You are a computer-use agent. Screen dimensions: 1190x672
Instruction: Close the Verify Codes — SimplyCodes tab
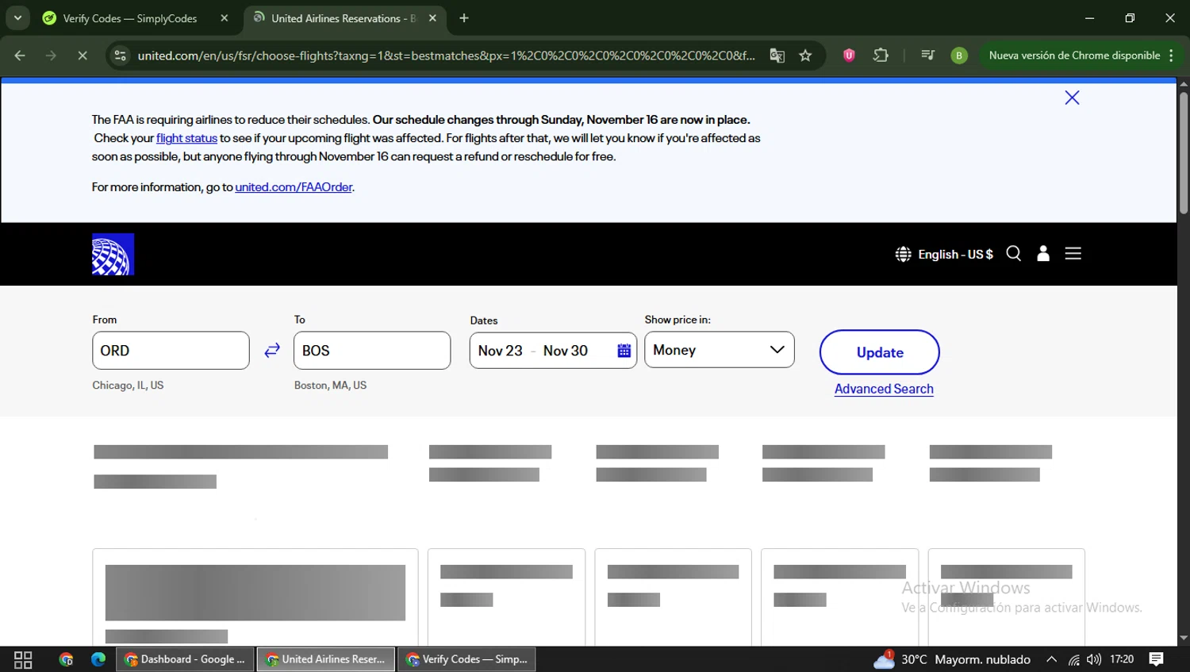coord(225,18)
